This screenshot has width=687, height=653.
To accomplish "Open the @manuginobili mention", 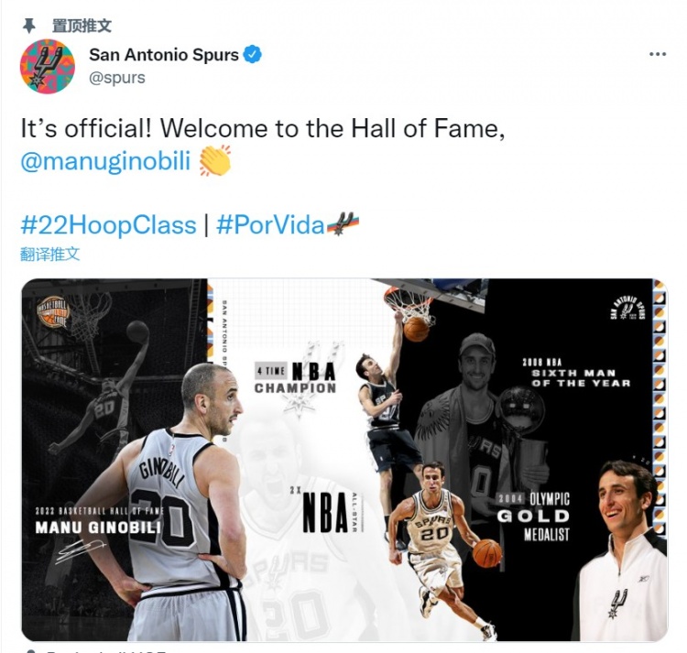I will [105, 161].
